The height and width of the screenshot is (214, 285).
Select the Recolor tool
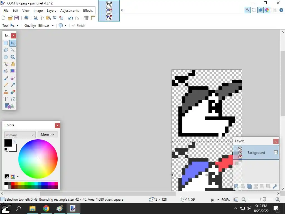[x=13, y=92]
